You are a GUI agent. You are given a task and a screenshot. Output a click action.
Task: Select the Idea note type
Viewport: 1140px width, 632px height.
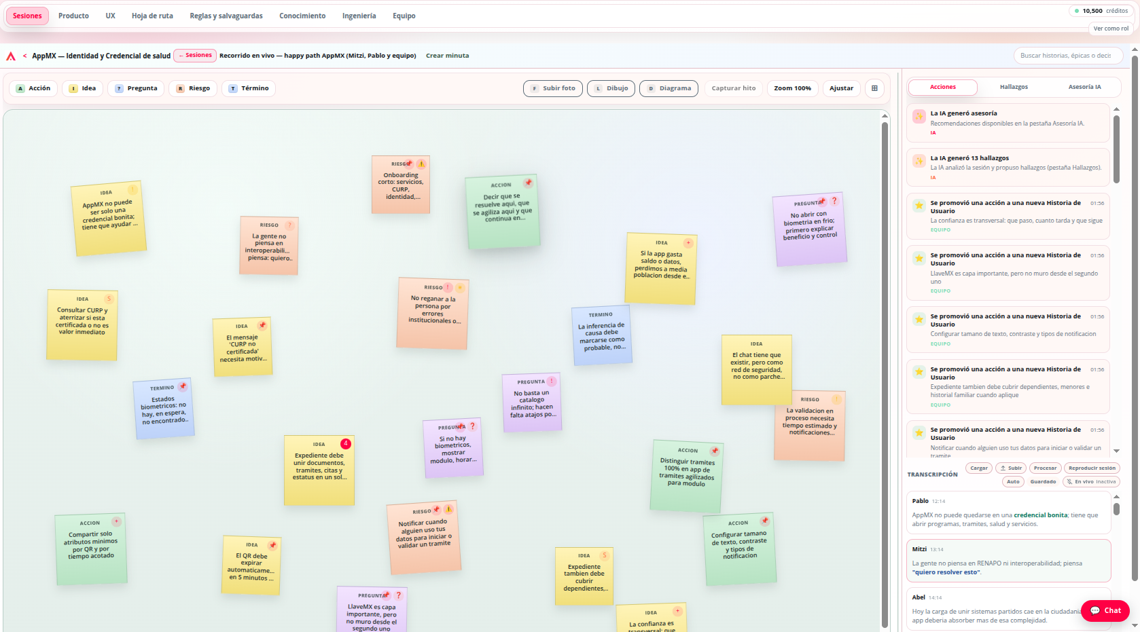[x=83, y=88]
